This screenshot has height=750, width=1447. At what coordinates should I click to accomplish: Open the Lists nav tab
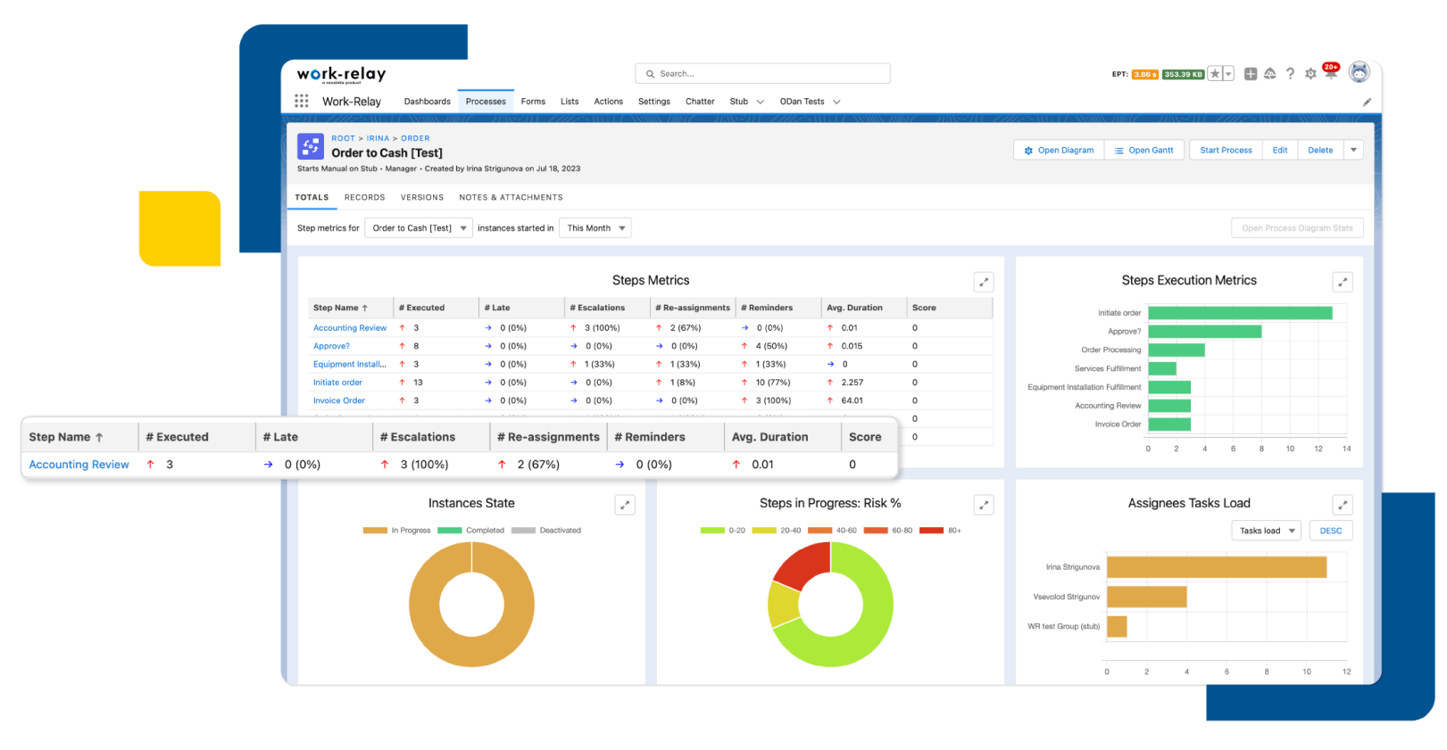(x=570, y=102)
